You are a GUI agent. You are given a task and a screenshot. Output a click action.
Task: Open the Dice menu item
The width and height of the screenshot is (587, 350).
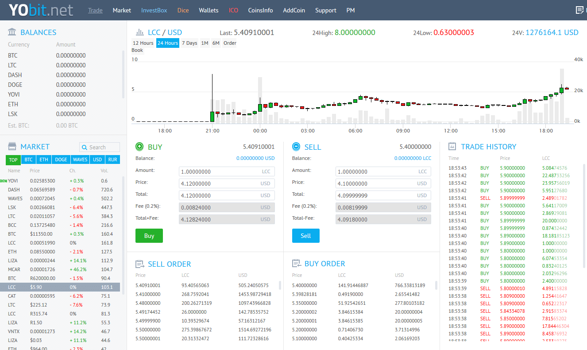tap(183, 10)
